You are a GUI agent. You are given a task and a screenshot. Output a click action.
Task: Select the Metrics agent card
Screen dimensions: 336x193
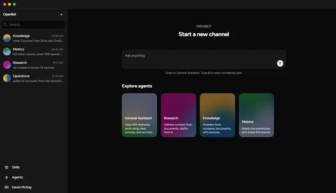point(256,115)
